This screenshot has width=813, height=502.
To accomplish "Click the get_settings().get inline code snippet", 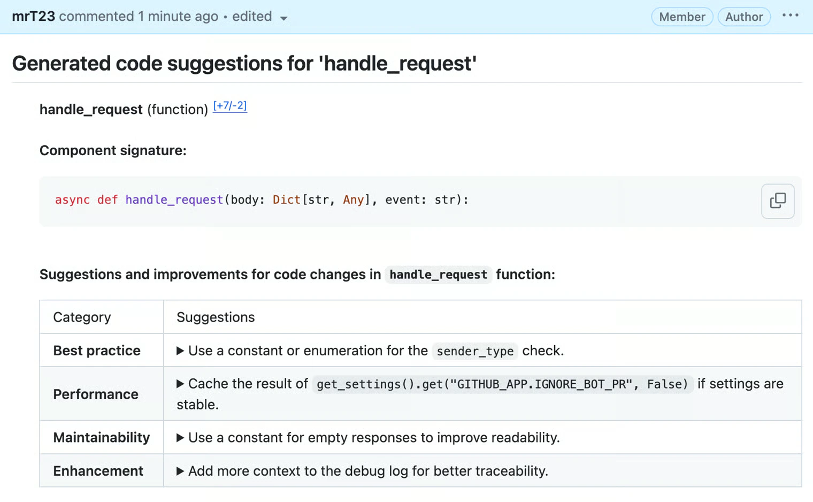I will pyautogui.click(x=502, y=384).
